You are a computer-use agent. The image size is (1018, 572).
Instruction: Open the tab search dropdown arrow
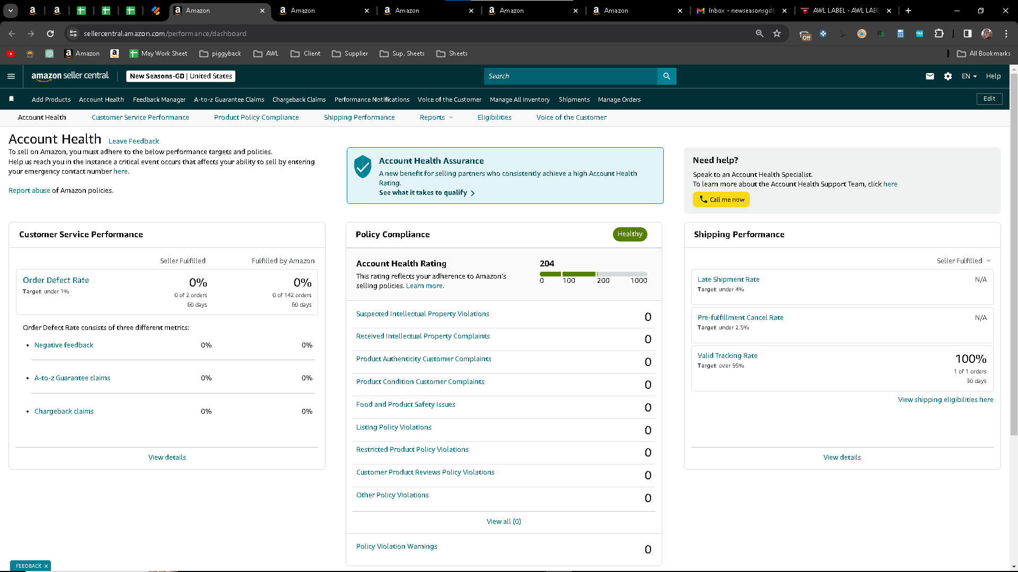tap(11, 11)
